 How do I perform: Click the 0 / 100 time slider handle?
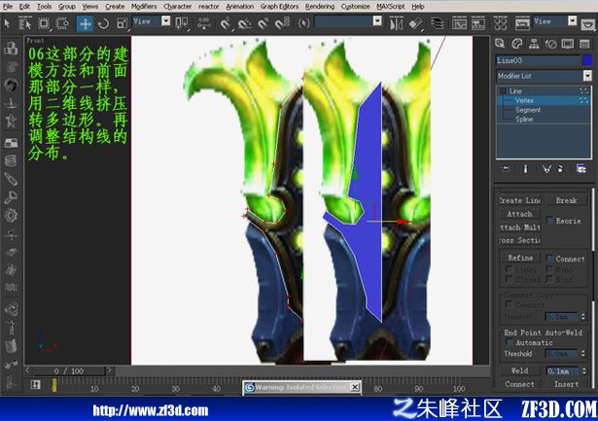(x=69, y=370)
